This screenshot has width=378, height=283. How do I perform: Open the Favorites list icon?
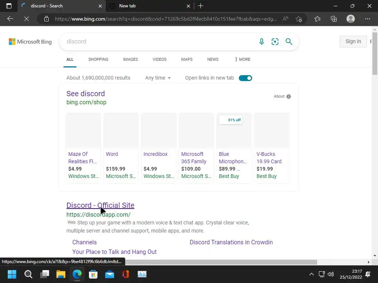pos(317,19)
